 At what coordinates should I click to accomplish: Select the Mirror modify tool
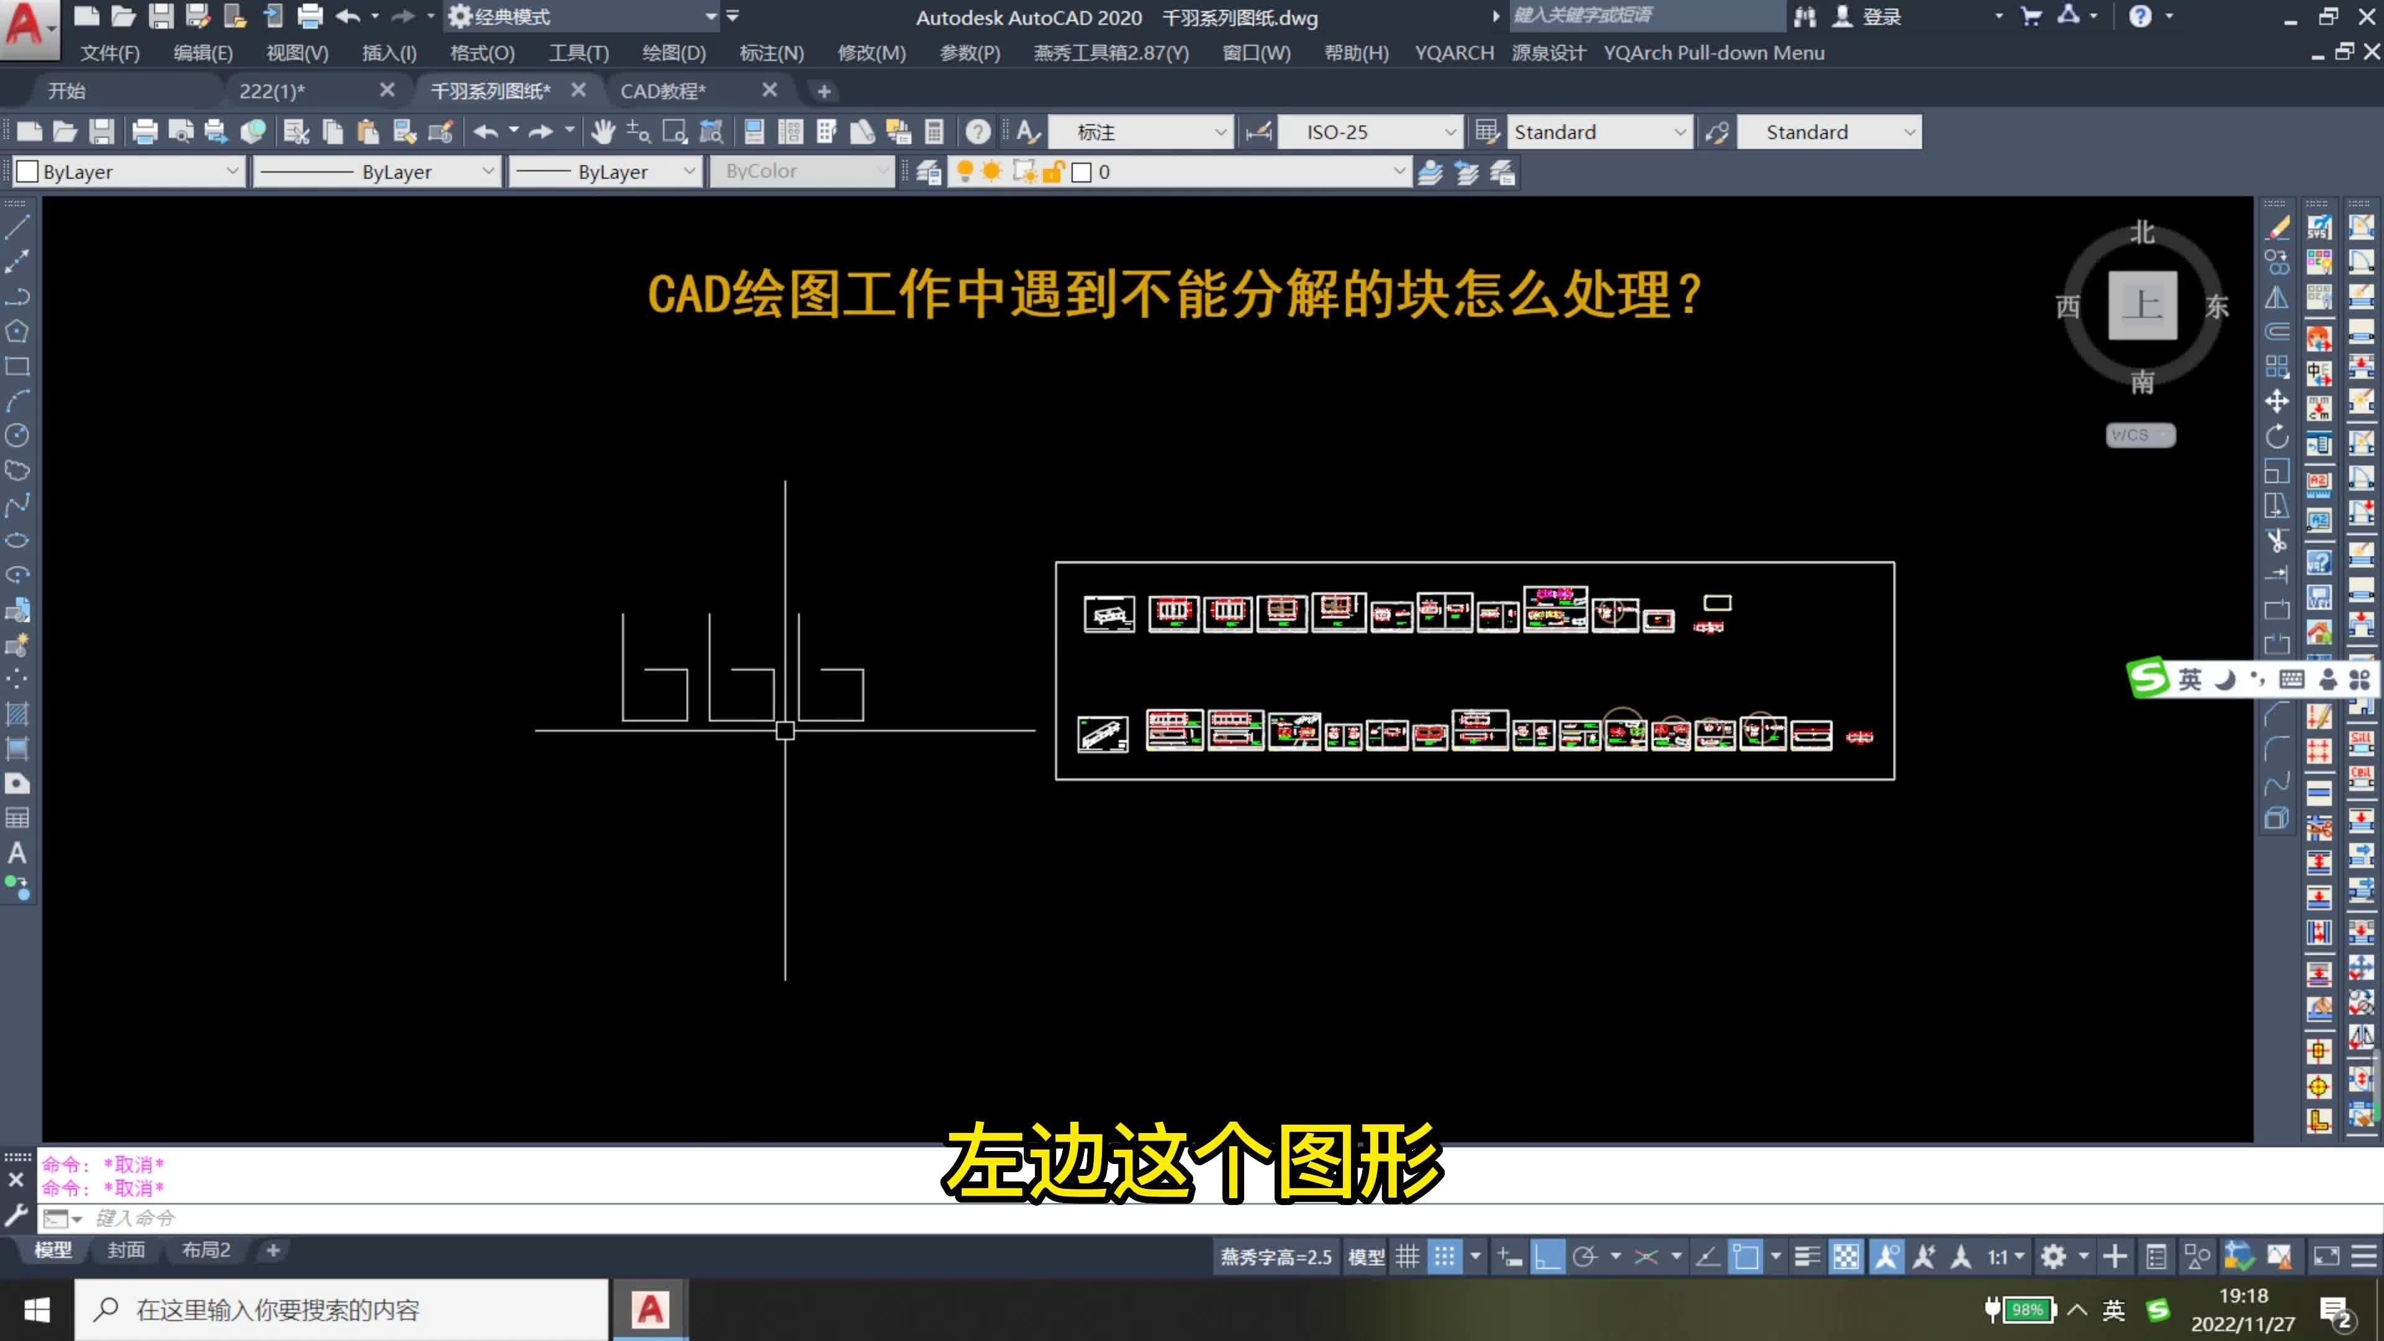click(2278, 297)
